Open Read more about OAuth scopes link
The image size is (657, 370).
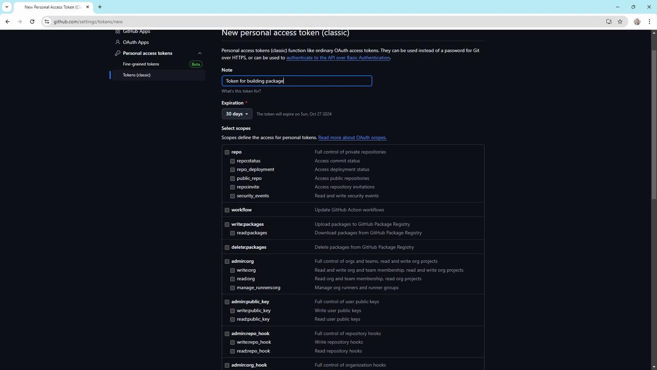pyautogui.click(x=352, y=138)
